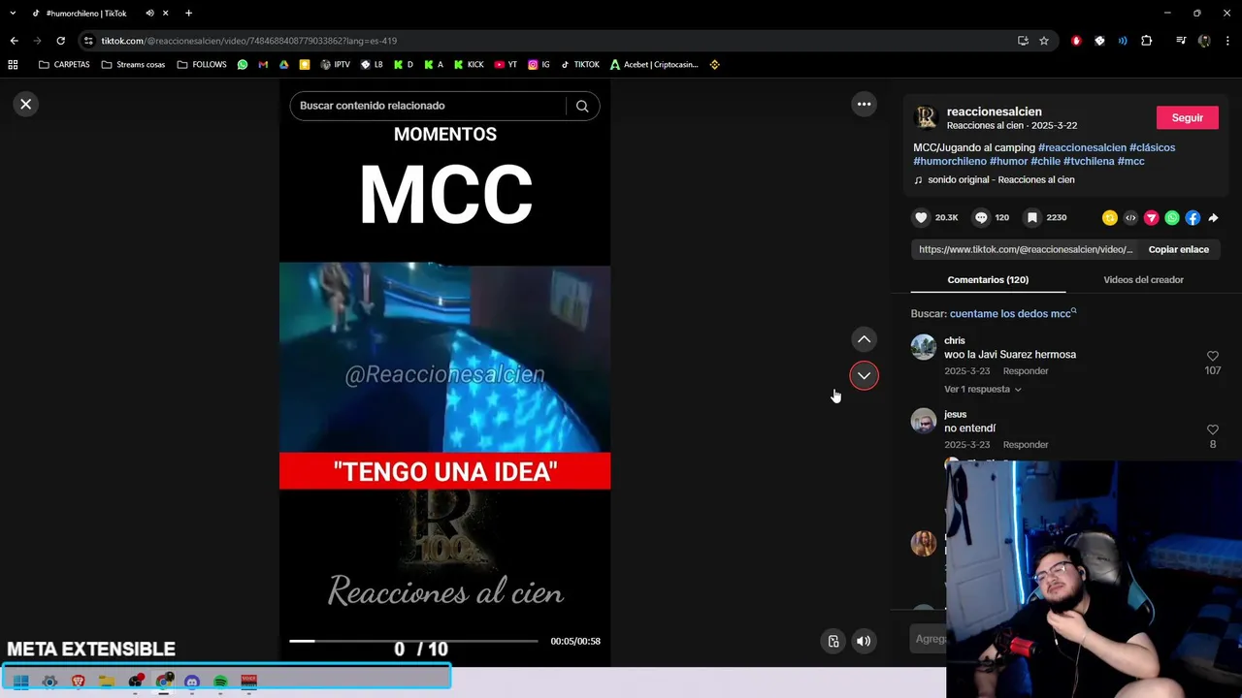Click Responder under jesus's comment
Image resolution: width=1242 pixels, height=698 pixels.
pyautogui.click(x=1026, y=445)
